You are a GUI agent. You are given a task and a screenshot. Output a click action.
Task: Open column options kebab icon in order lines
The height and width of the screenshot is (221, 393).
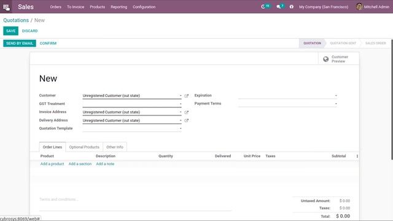click(357, 156)
